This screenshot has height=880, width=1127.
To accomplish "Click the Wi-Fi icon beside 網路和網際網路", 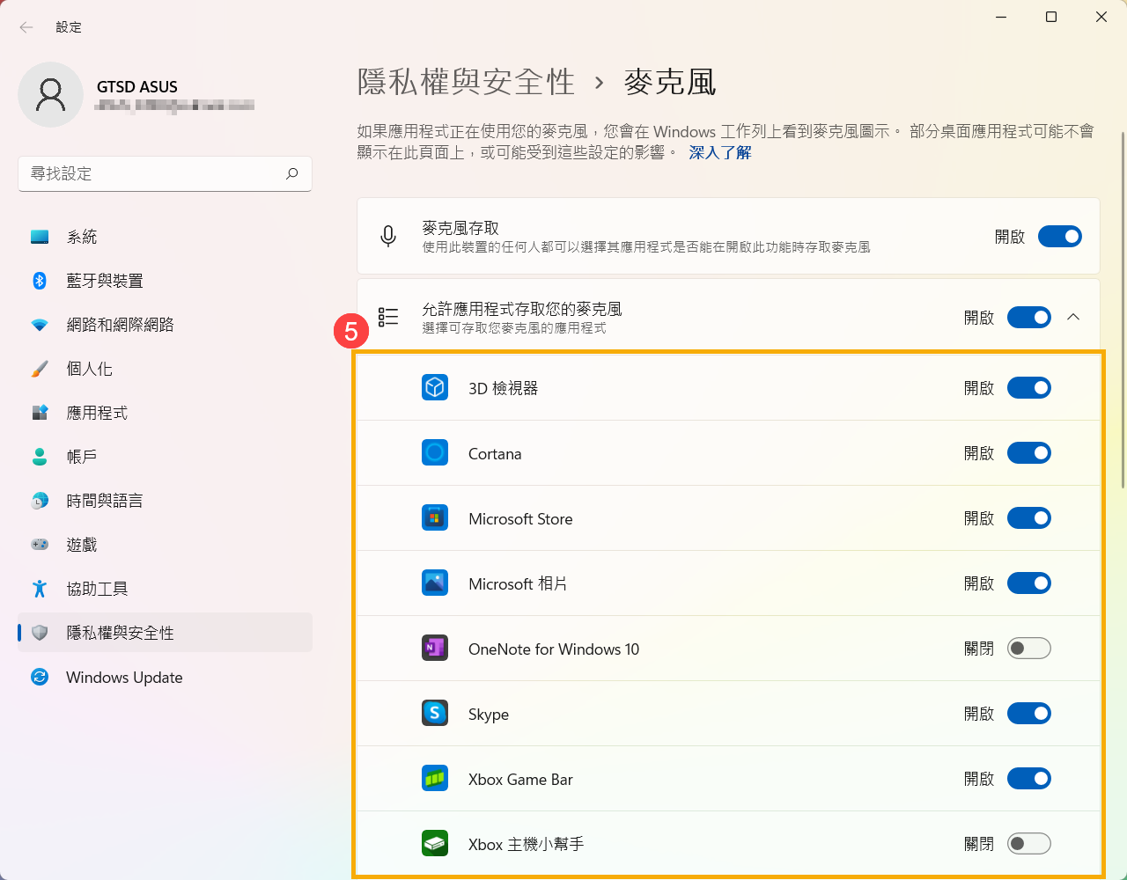I will [40, 325].
